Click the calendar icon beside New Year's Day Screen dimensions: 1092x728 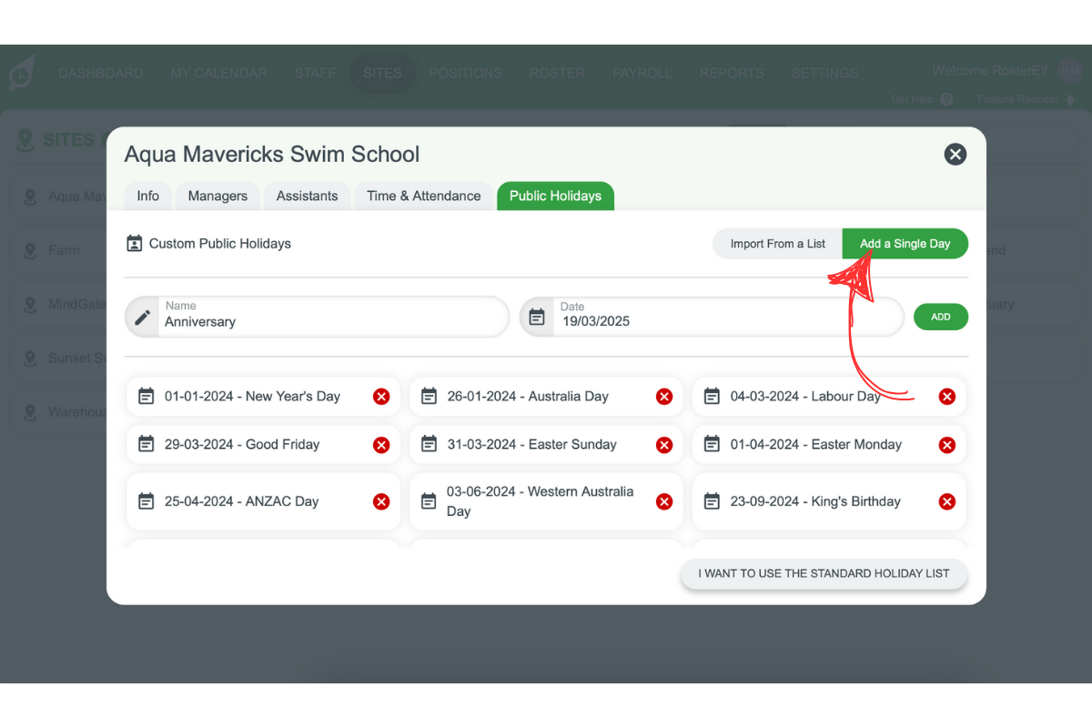[146, 396]
